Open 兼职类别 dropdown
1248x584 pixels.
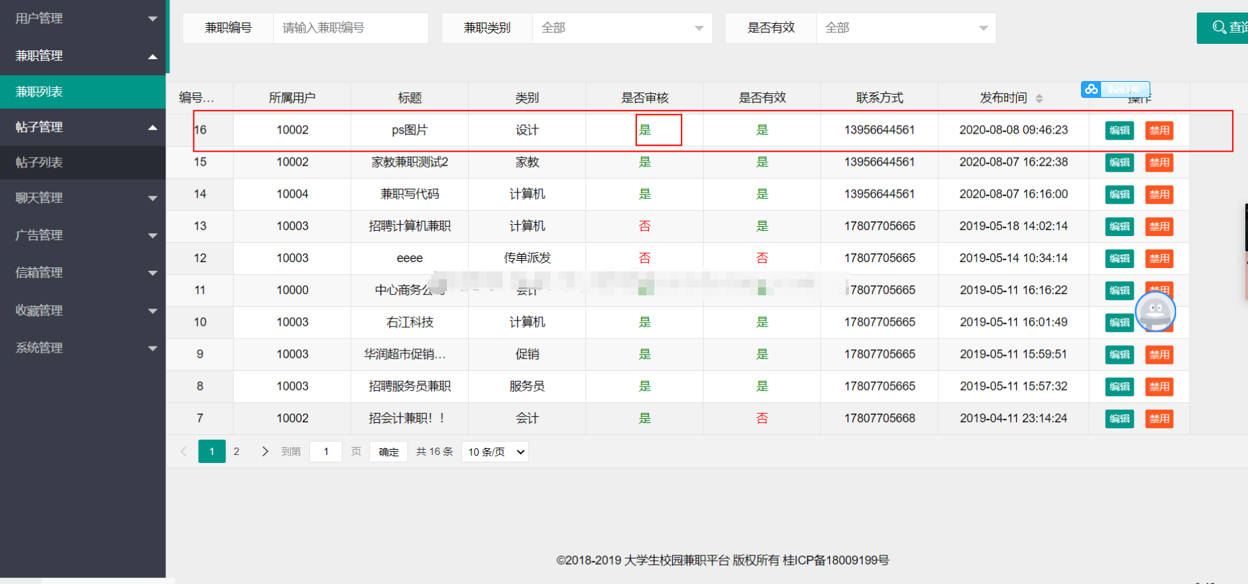(x=622, y=28)
